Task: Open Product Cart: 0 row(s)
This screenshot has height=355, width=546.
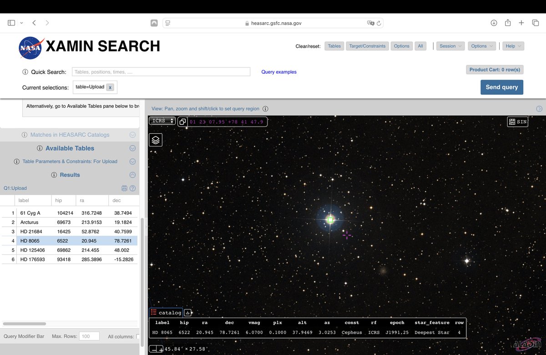Action: pos(495,70)
